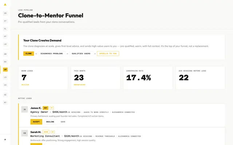Click the 28 sessions count for James K.
Image resolution: width=233 pixels, height=145 pixels.
(x=74, y=112)
